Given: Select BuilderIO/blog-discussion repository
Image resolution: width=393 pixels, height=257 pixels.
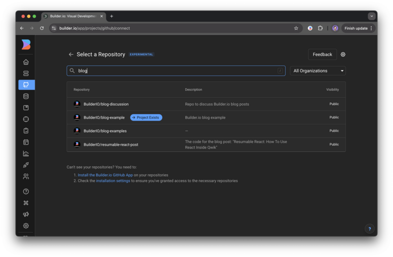Looking at the screenshot, I should pos(106,104).
